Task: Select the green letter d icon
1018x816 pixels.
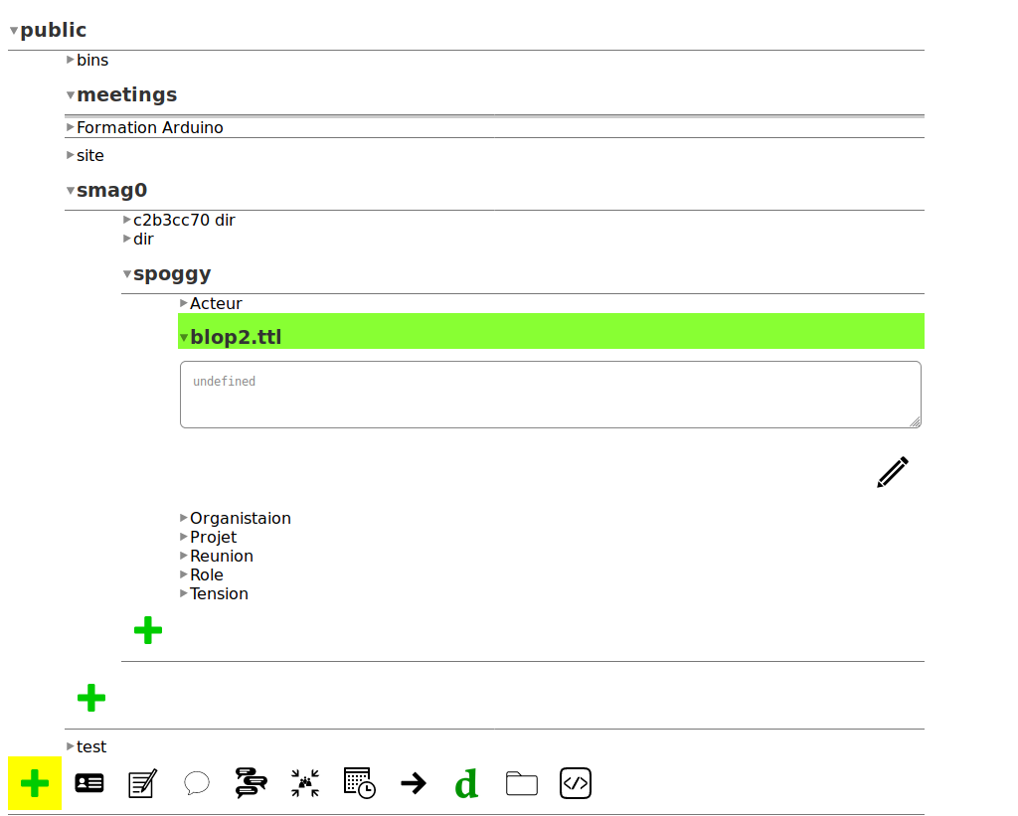Action: [x=467, y=783]
